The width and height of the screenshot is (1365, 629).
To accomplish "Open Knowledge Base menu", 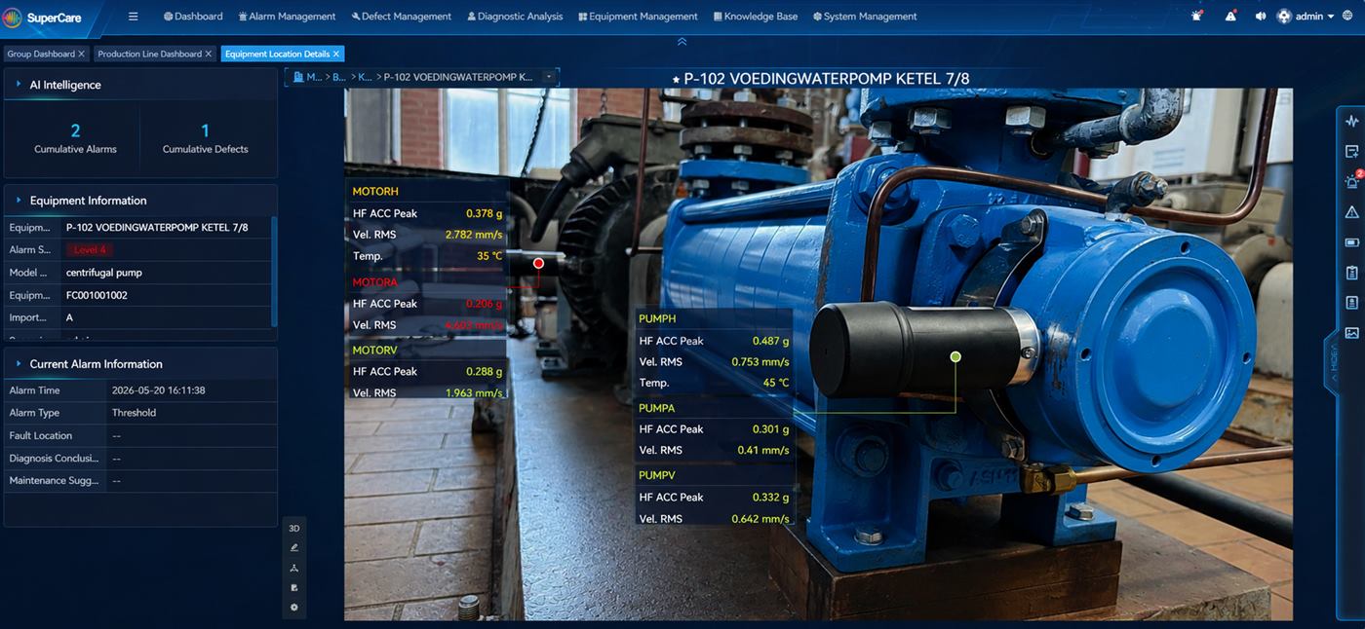I will 756,17.
